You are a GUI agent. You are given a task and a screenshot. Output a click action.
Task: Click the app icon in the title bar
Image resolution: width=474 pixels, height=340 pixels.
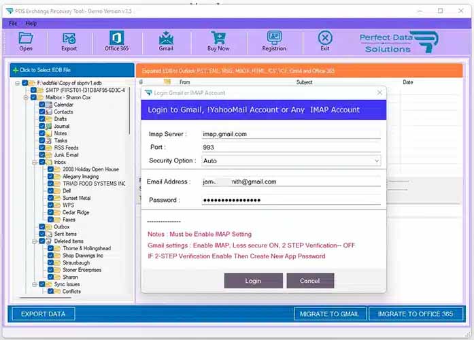(10, 11)
